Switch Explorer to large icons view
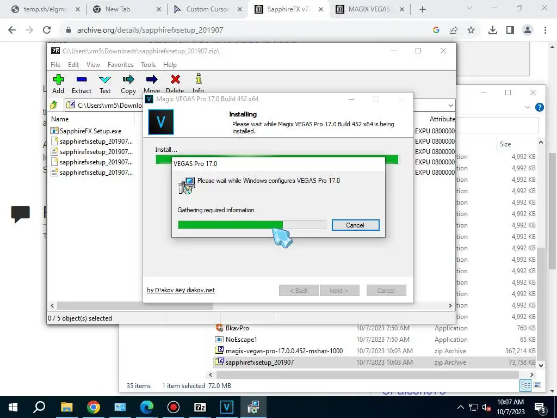The width and height of the screenshot is (557, 418). click(537, 385)
